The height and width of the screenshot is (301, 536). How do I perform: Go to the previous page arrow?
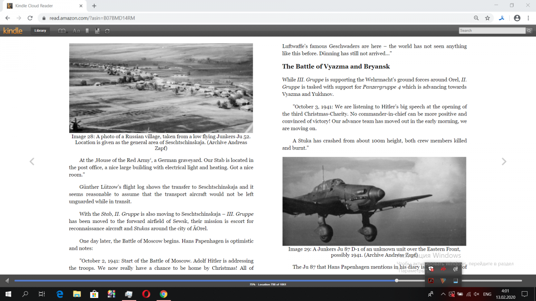pos(32,161)
